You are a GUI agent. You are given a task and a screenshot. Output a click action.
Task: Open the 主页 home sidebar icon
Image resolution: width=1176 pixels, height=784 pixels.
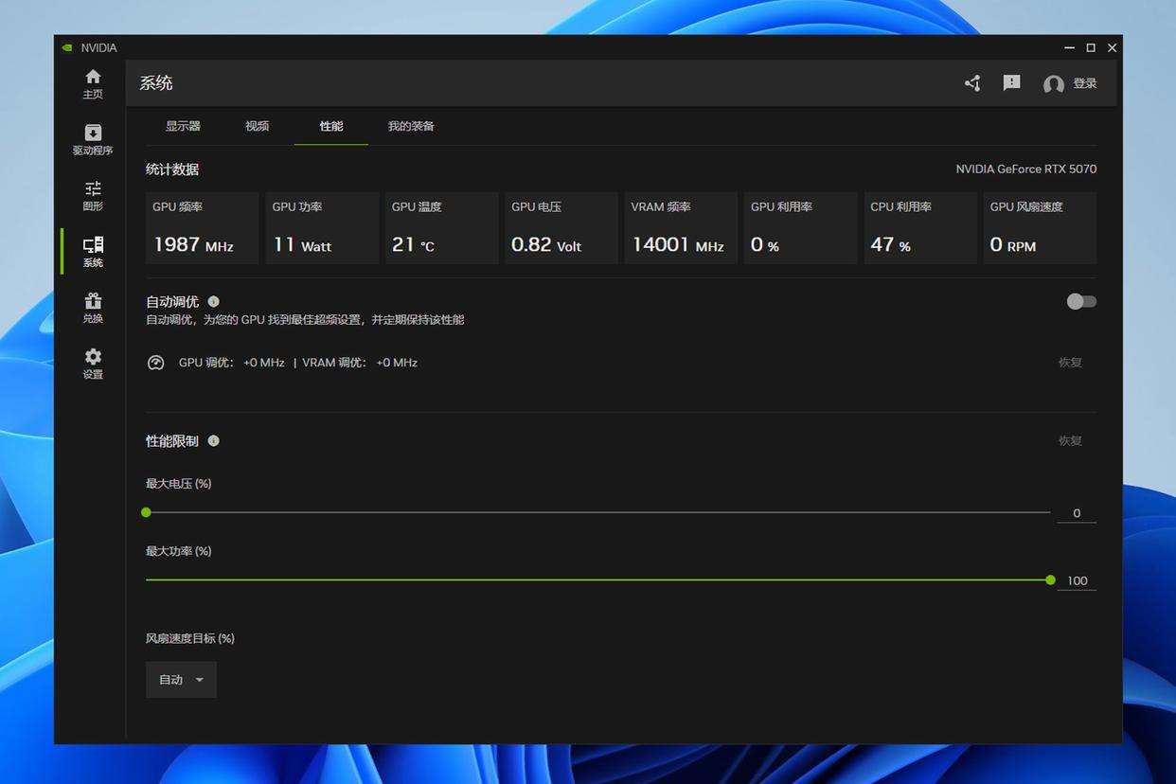[x=93, y=83]
